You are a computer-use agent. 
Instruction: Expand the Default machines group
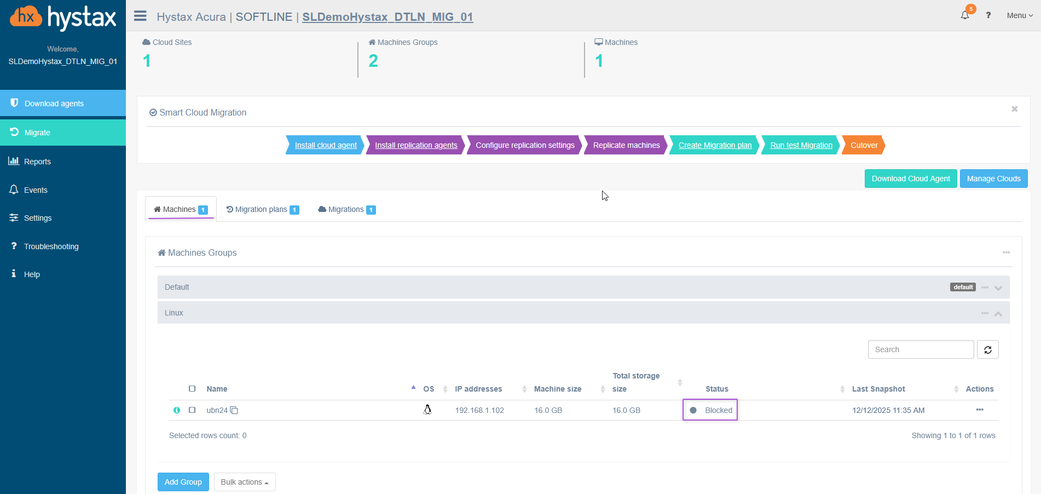998,288
